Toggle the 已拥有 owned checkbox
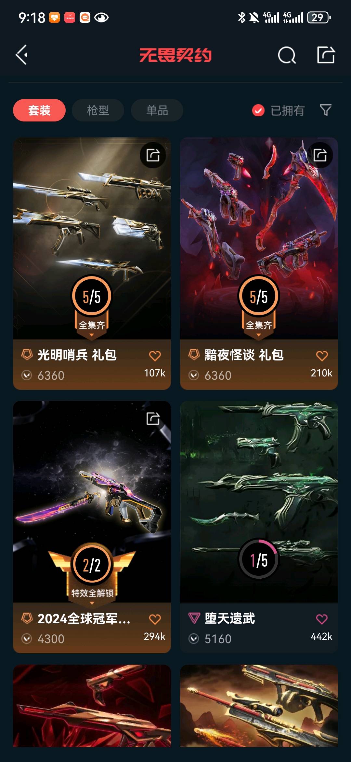This screenshot has width=351, height=762. (258, 110)
